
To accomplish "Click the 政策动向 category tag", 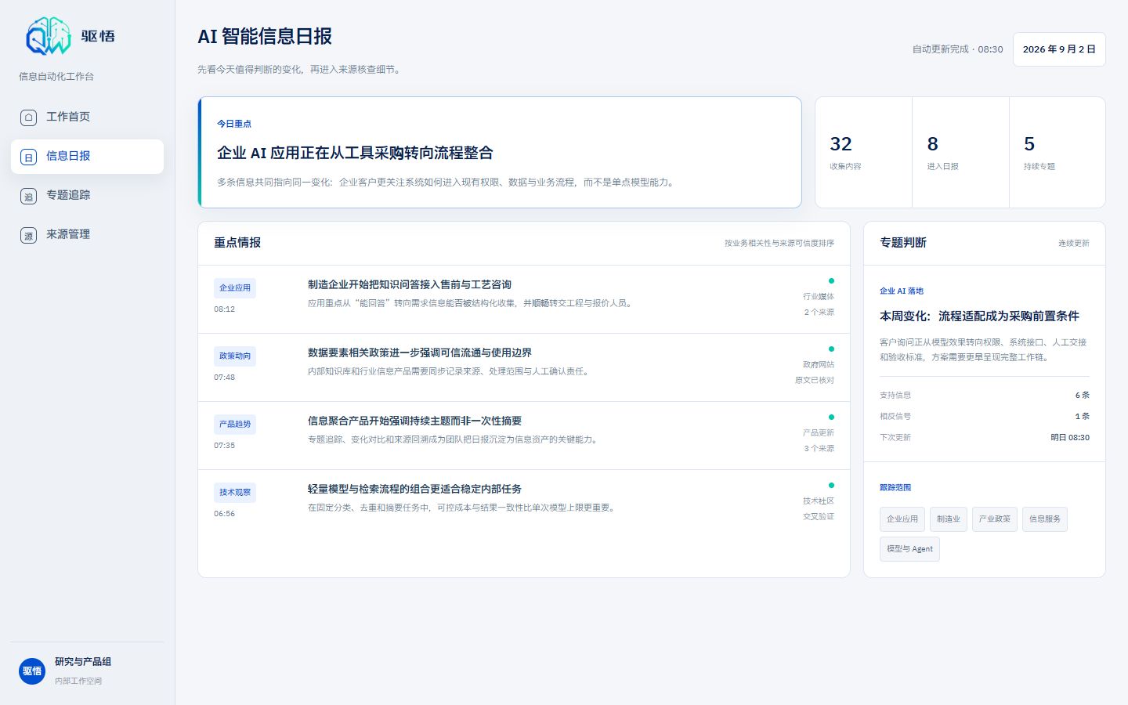I will 235,356.
